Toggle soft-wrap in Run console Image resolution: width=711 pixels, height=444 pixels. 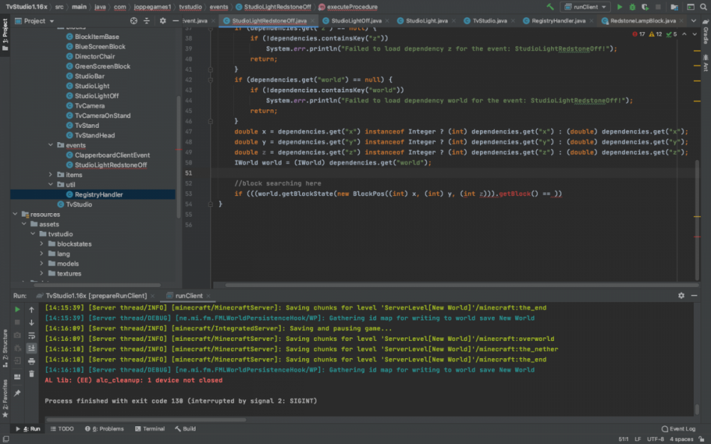click(31, 335)
